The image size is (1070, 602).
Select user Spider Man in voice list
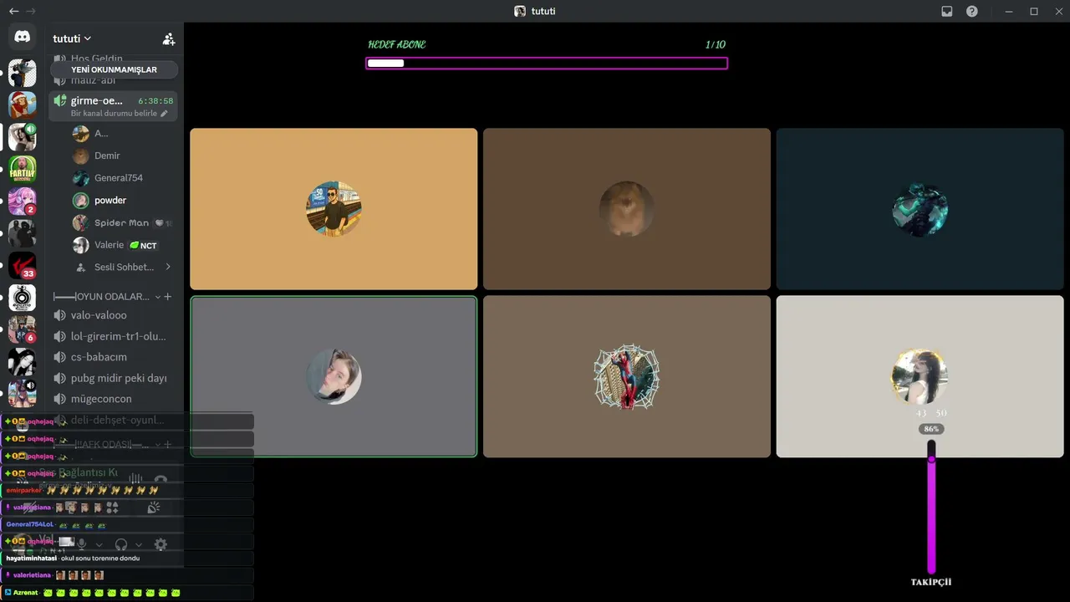tap(122, 223)
